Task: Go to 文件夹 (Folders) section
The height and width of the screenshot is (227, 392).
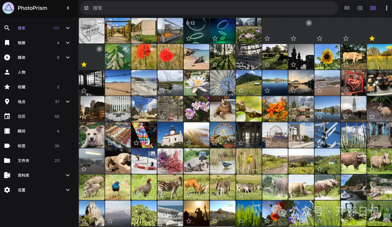Action: click(23, 161)
